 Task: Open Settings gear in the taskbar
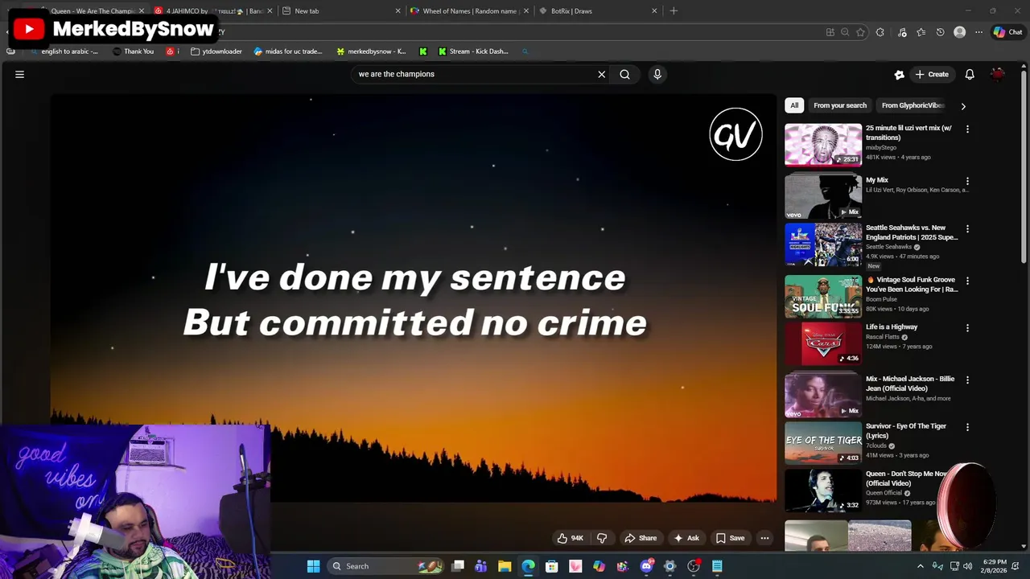click(x=669, y=566)
